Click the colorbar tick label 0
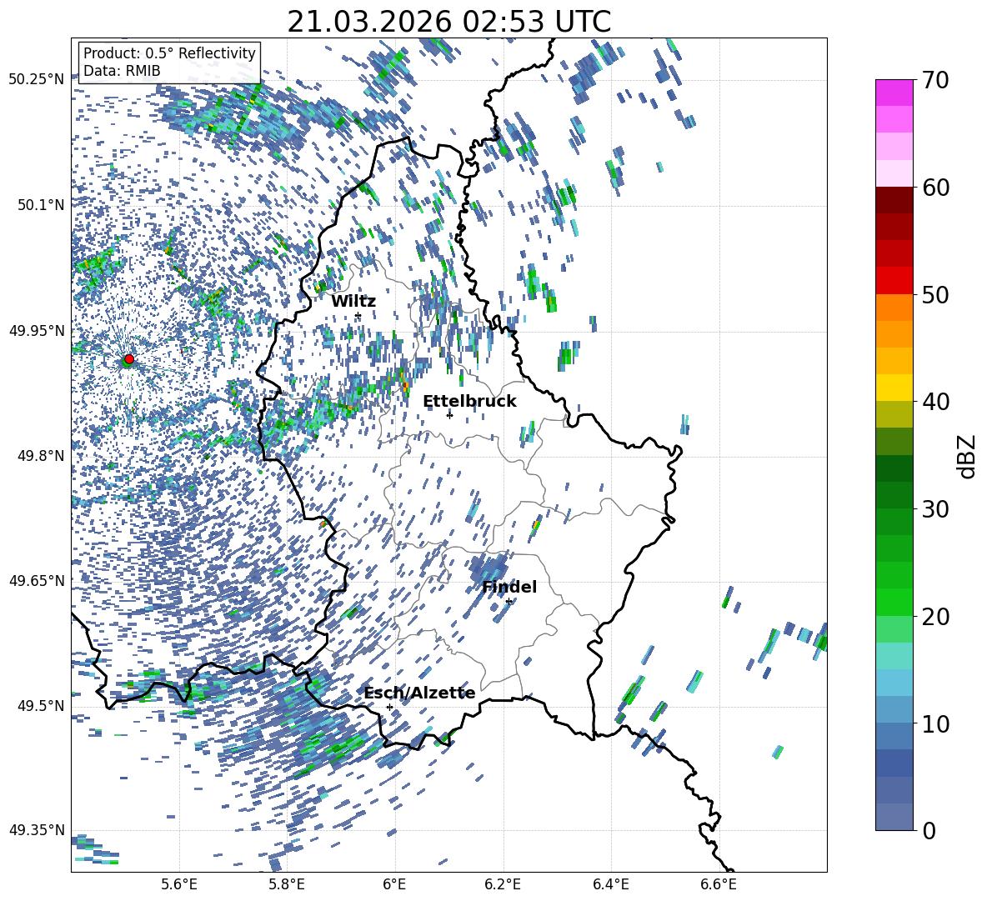Viewport: 987px width, 901px height. click(x=929, y=830)
